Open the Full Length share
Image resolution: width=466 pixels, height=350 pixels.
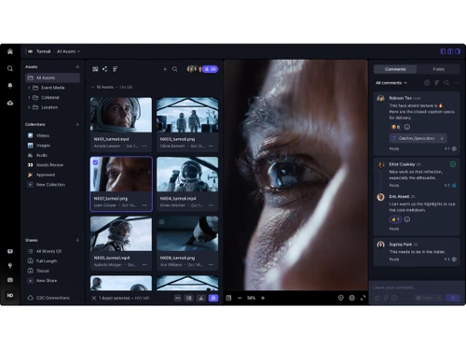(47, 261)
